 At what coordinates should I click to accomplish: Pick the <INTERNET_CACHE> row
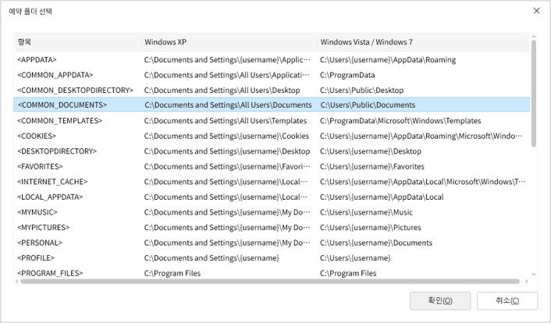[50, 182]
